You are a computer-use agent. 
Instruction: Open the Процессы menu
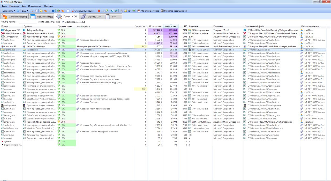14,6
